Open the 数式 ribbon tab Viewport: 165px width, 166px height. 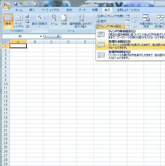click(x=69, y=10)
